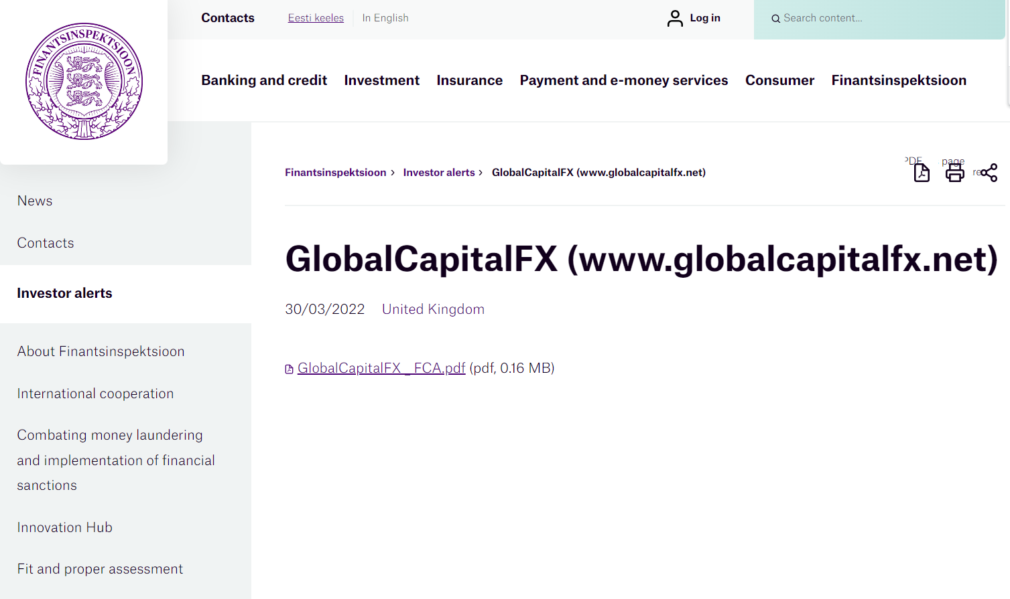Image resolution: width=1010 pixels, height=599 pixels.
Task: Focus the Search content field
Action: [x=879, y=19]
